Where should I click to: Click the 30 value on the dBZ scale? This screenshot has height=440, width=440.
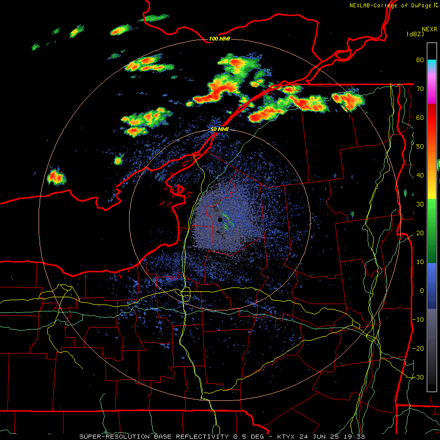420,204
